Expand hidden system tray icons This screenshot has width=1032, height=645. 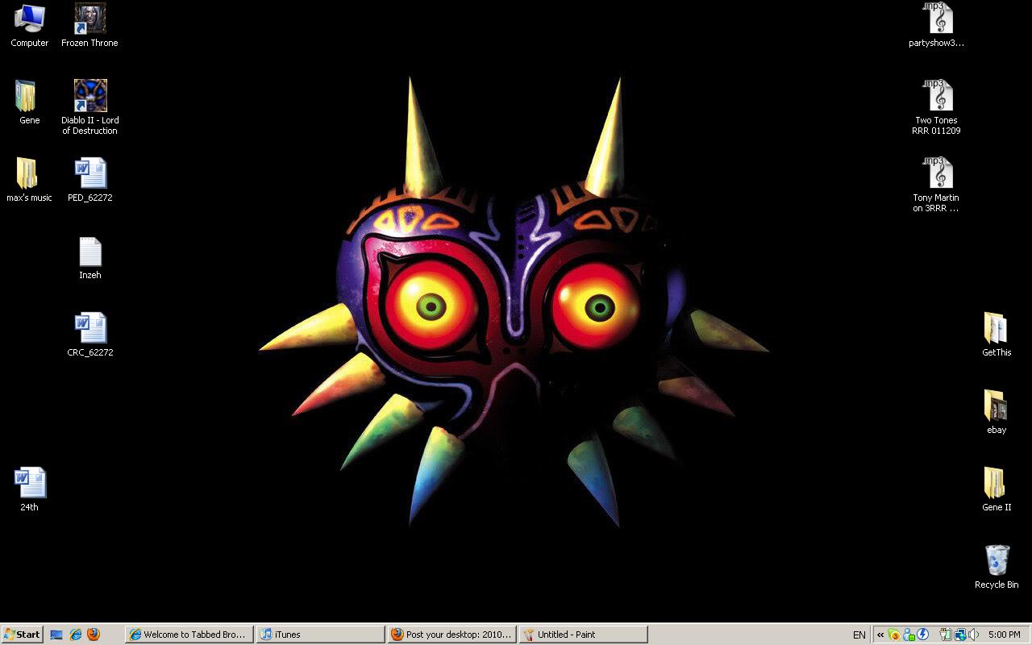[x=880, y=635]
